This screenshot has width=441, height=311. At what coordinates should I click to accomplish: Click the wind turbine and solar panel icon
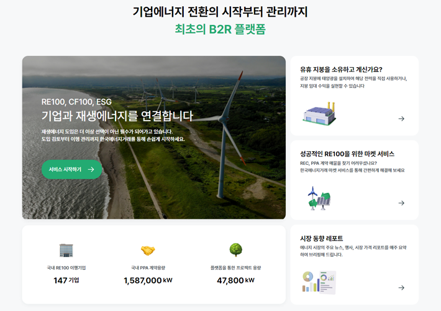click(319, 198)
